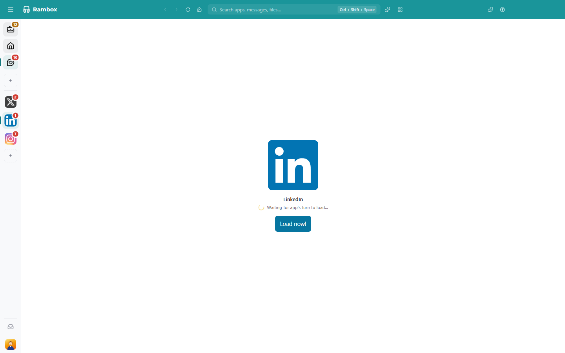565x353 pixels.
Task: Click the LinkedIn label under the logo
Action: tap(293, 199)
